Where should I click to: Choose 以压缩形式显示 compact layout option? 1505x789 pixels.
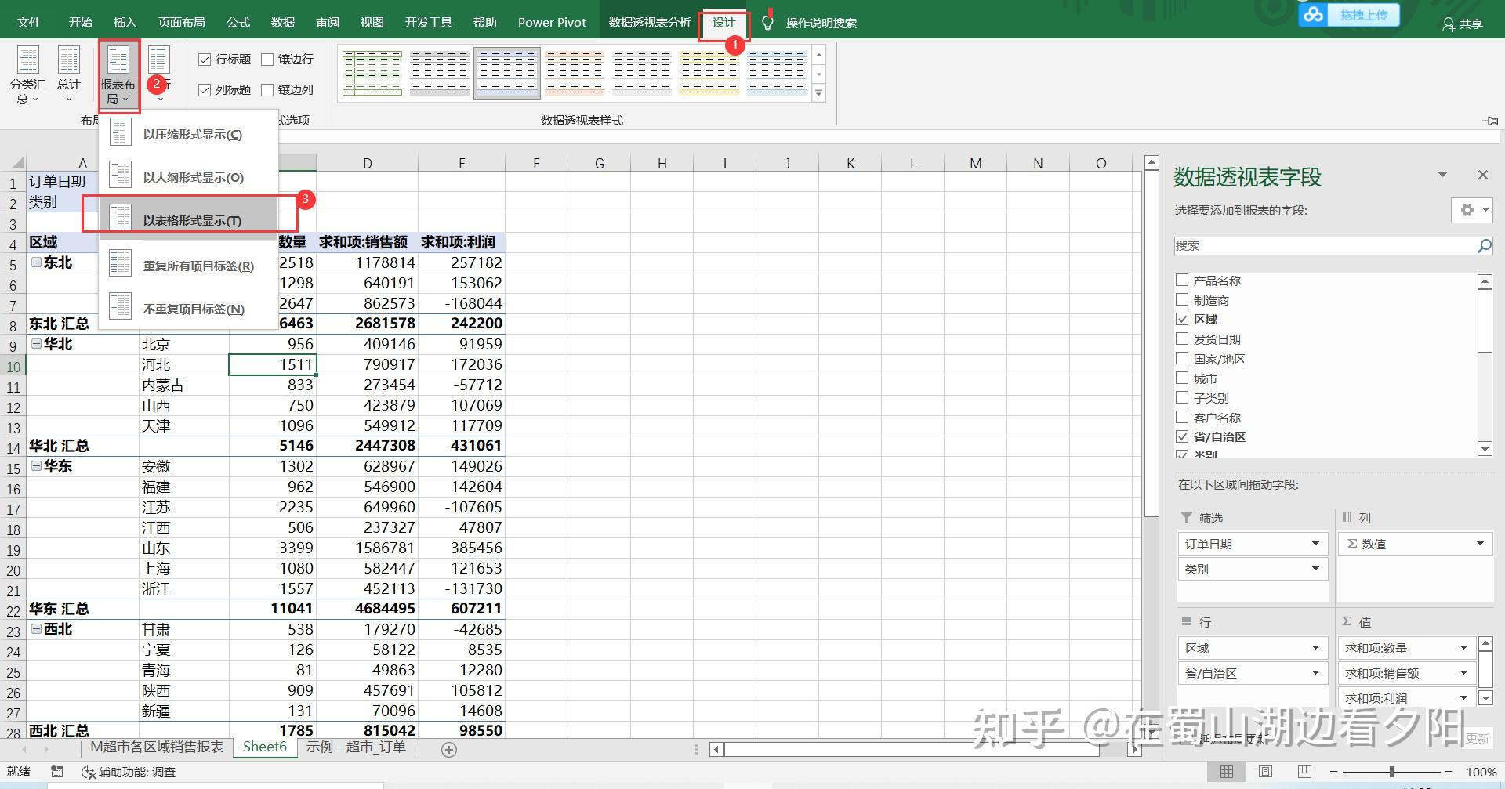coord(188,134)
